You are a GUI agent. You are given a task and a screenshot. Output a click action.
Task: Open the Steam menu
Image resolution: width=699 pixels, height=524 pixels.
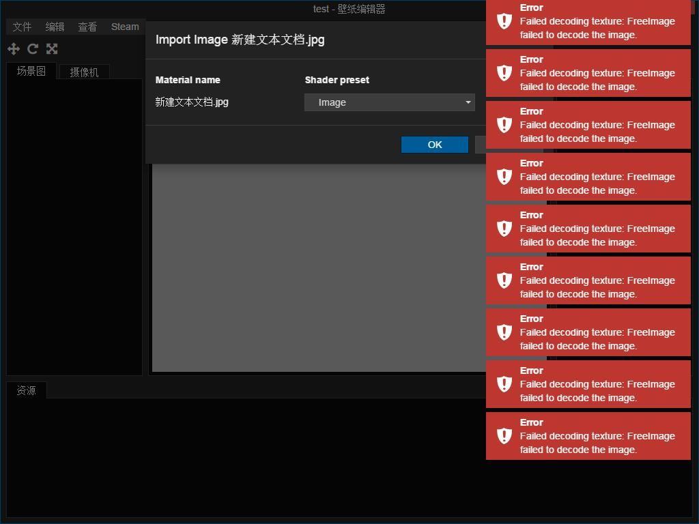tap(124, 27)
